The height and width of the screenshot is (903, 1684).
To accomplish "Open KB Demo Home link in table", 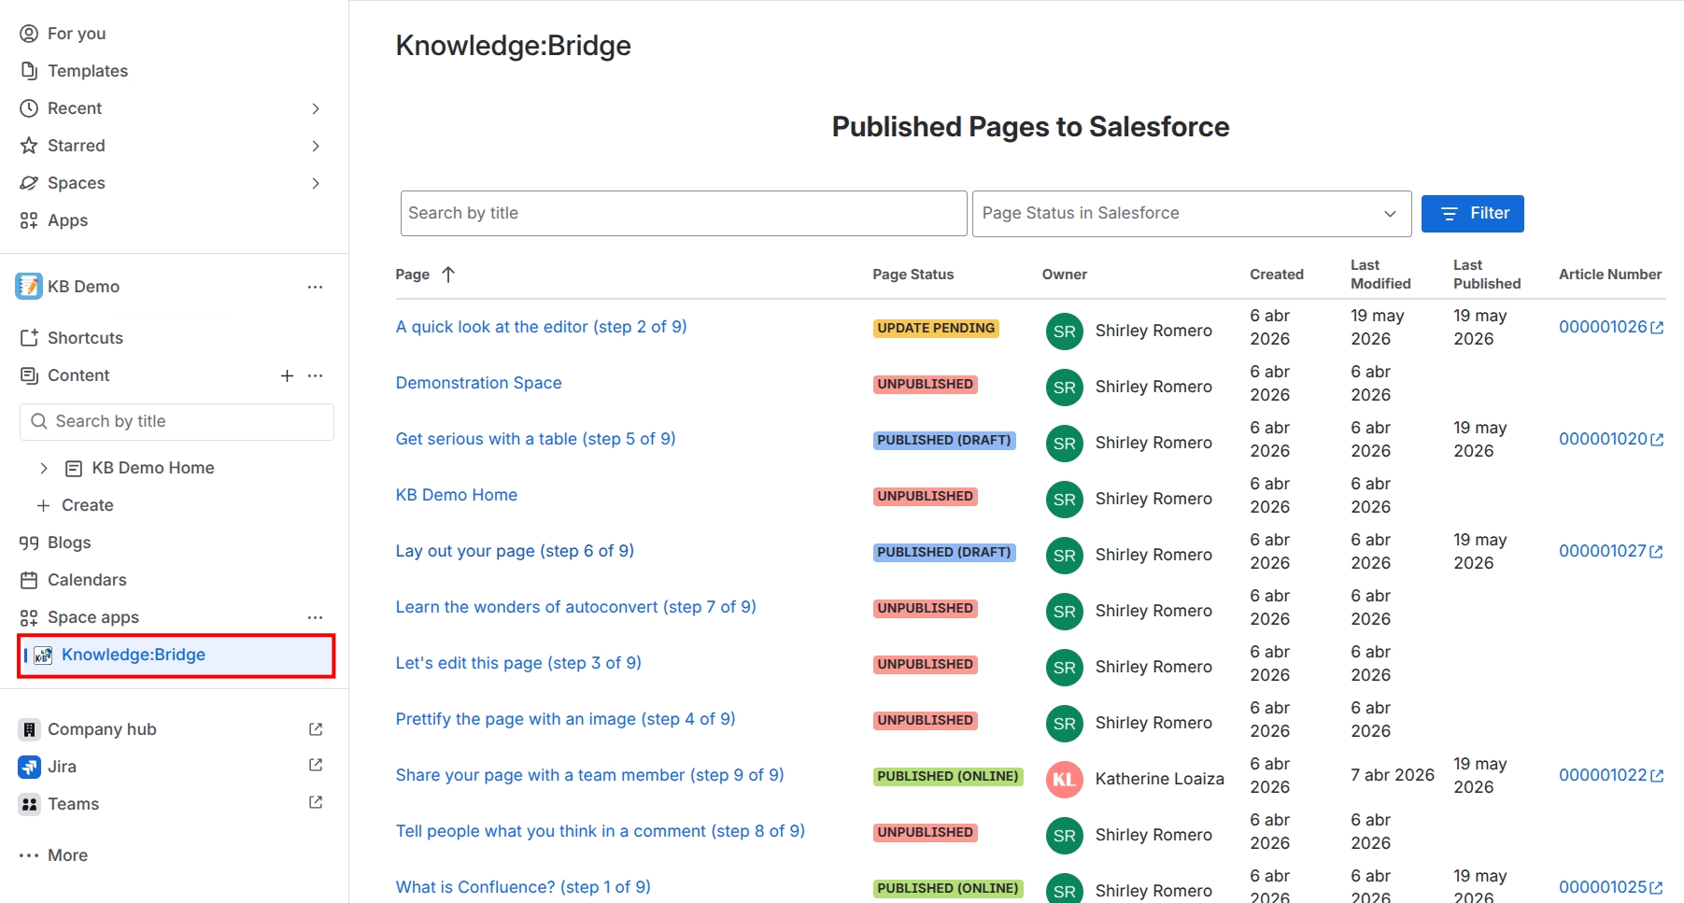I will [457, 495].
